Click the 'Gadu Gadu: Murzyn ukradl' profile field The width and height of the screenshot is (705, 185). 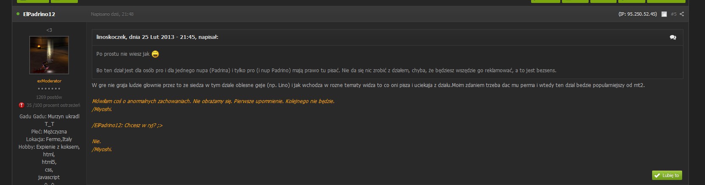(x=50, y=116)
